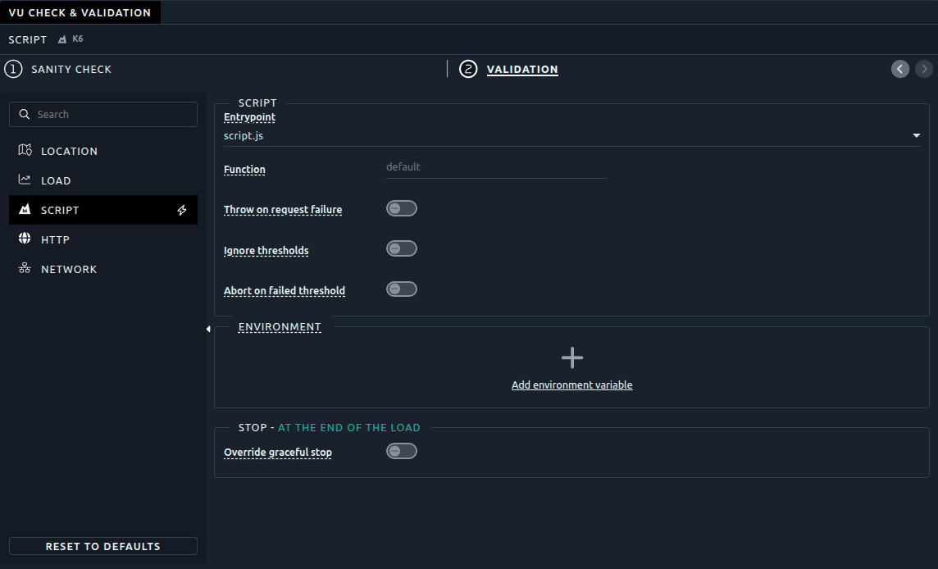Click the SCRIPT header label at top

point(28,39)
